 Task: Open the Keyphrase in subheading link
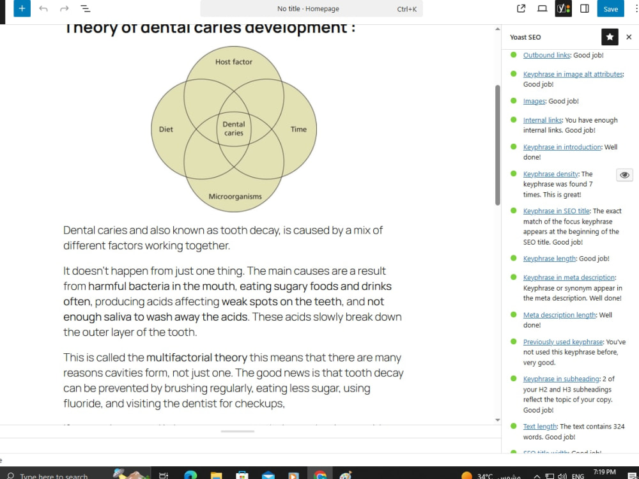coord(561,379)
